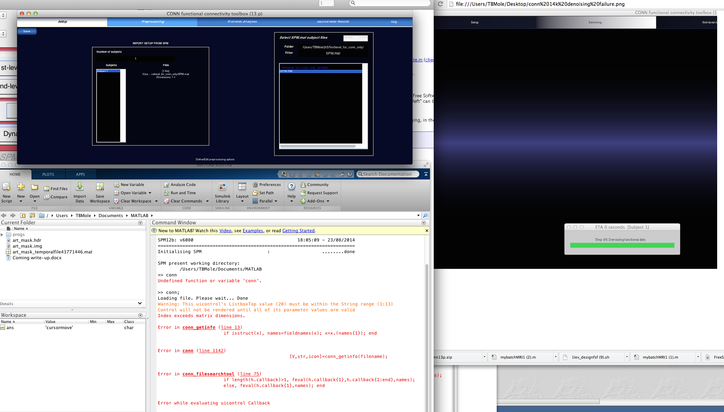Click the horizontal scrollbar under SPM file list
The width and height of the screenshot is (724, 412).
click(318, 146)
